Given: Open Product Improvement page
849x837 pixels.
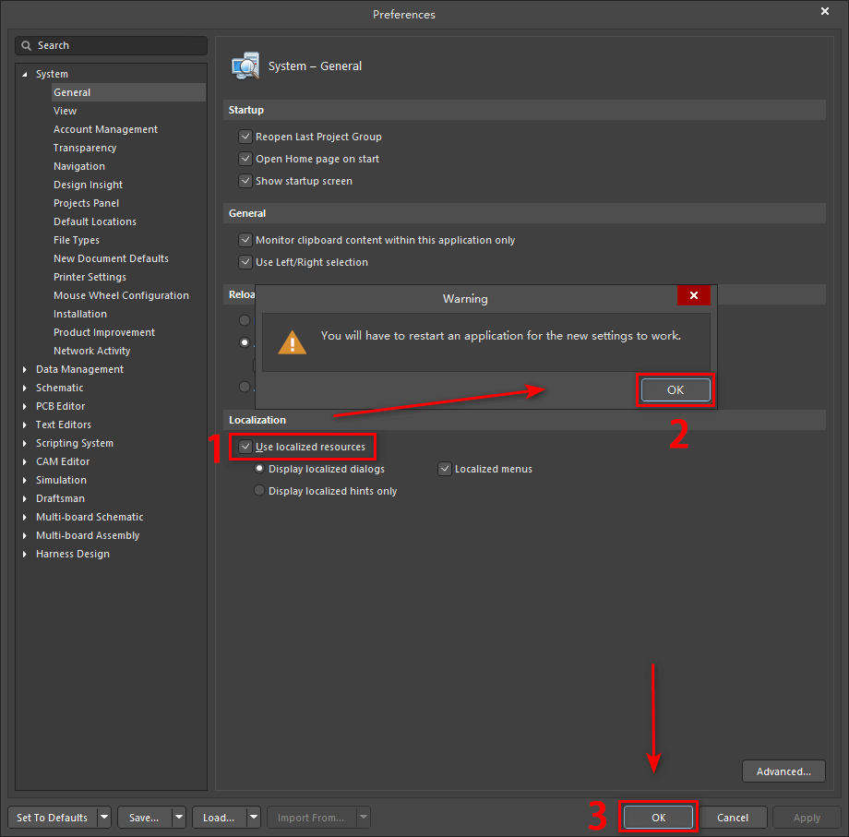Looking at the screenshot, I should pos(104,332).
